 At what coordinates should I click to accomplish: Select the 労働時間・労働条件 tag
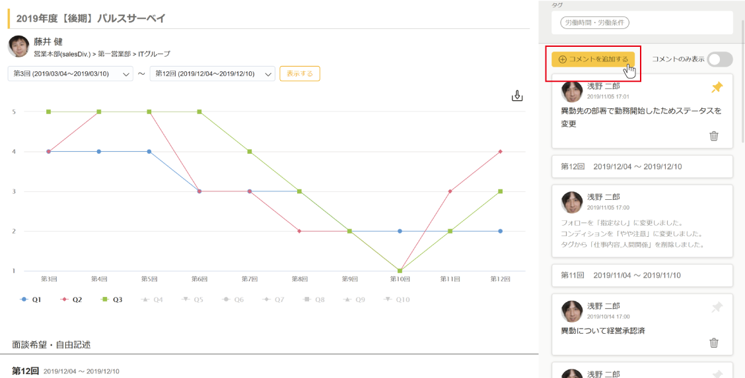click(x=595, y=23)
